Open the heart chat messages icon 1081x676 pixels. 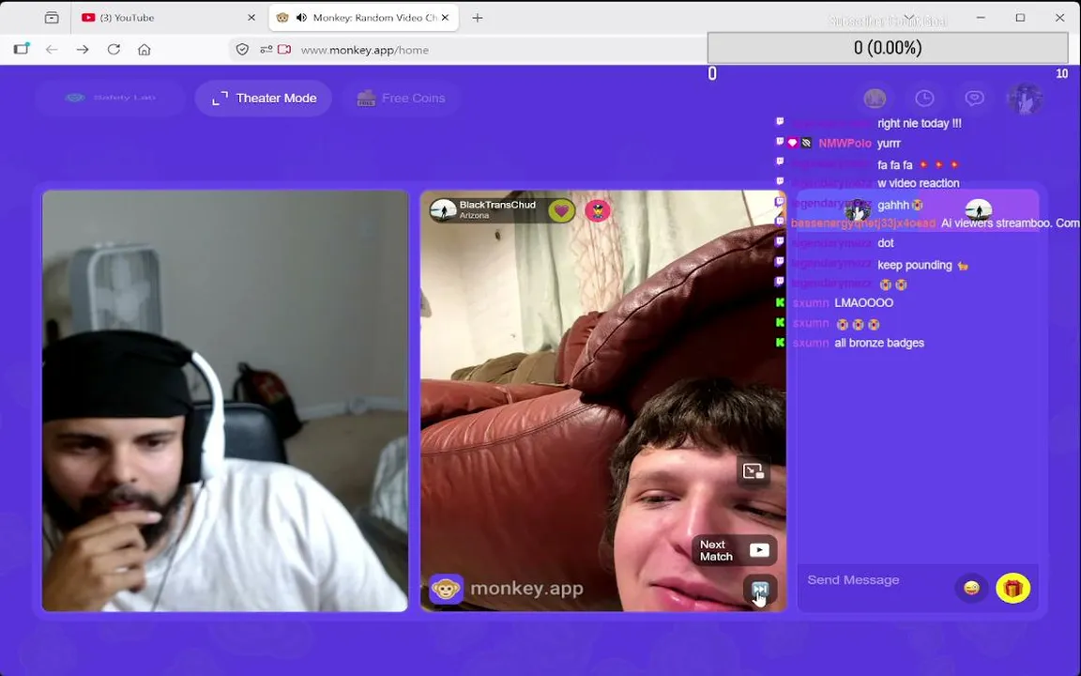[974, 99]
